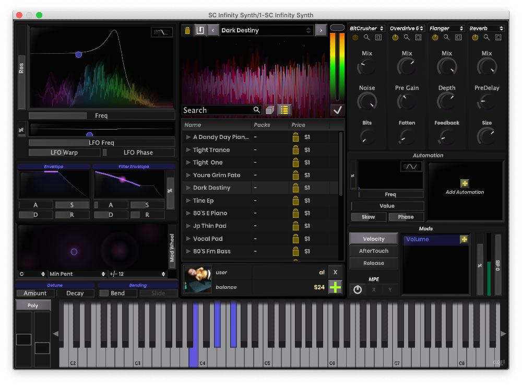Click the Add Automation plus icon
This screenshot has width=522, height=385.
(x=465, y=183)
